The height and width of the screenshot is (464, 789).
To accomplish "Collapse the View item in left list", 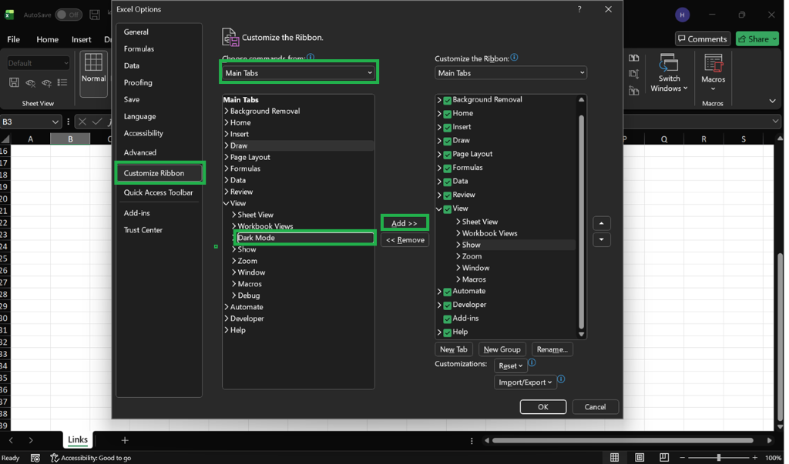I will [x=227, y=204].
